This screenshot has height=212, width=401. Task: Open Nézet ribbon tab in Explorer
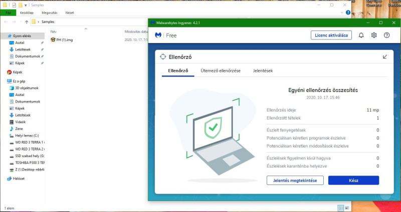pyautogui.click(x=70, y=12)
